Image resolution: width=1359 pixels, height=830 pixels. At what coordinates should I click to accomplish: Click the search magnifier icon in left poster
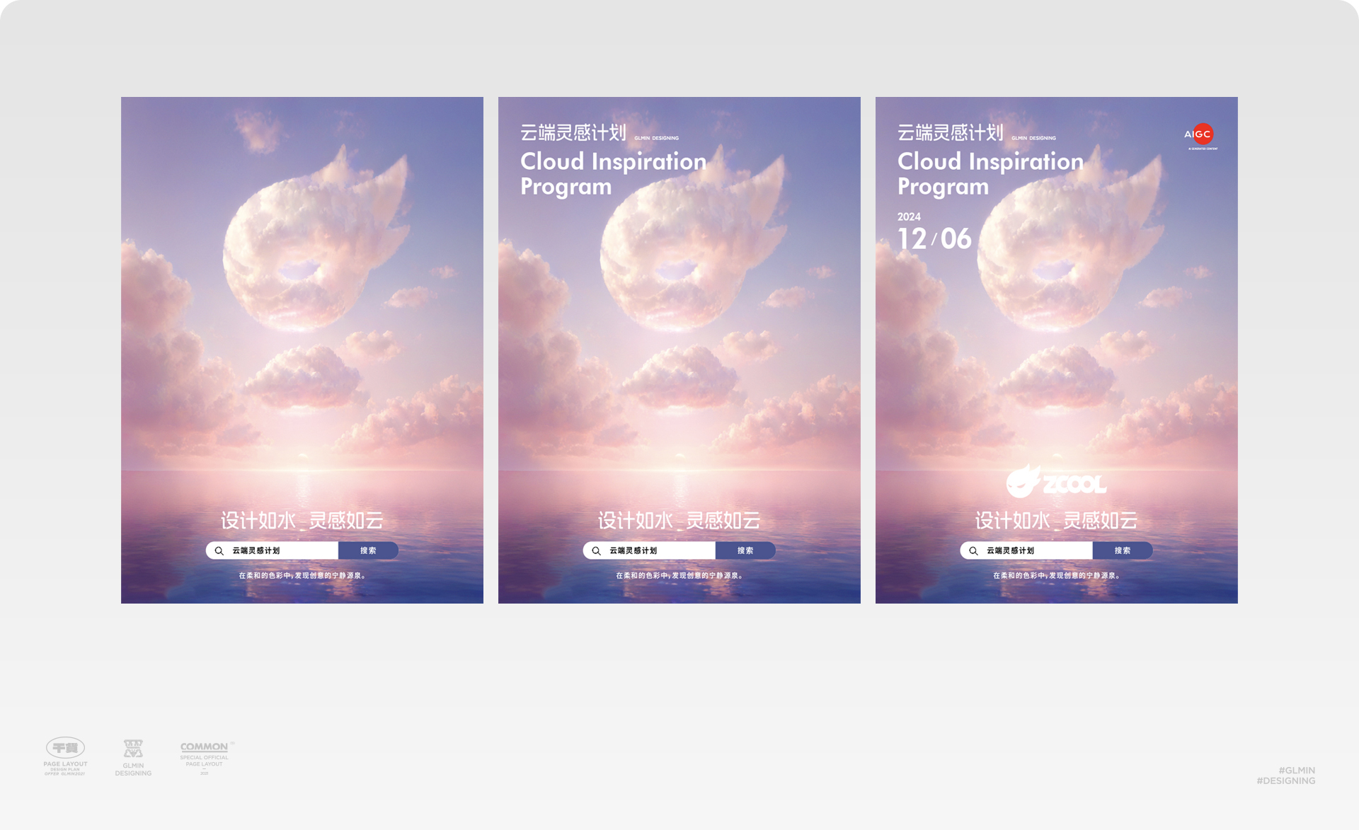(x=219, y=551)
